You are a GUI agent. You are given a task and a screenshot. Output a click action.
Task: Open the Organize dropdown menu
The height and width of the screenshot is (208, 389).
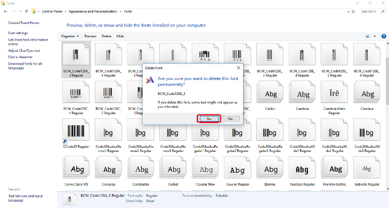pos(70,36)
